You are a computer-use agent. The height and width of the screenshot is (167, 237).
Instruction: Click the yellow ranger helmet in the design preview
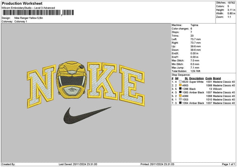point(71,80)
